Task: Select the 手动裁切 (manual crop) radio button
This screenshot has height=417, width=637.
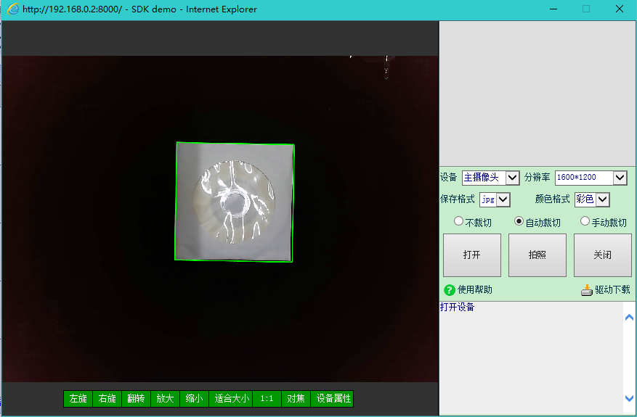Action: [585, 221]
